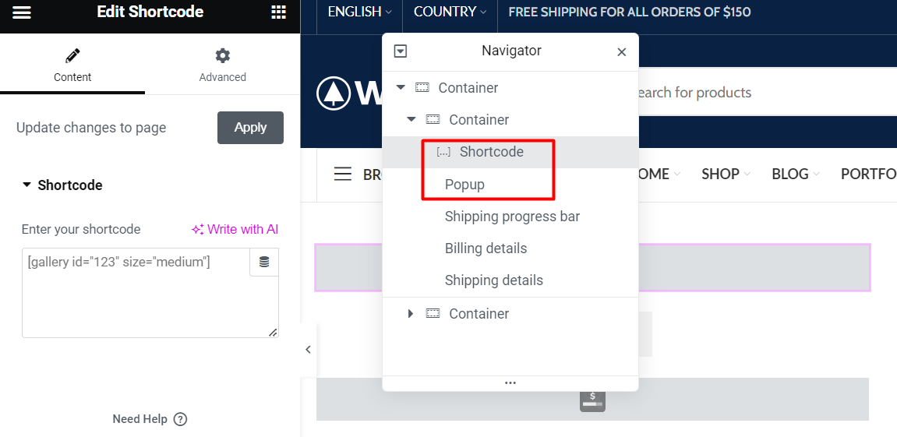897x437 pixels.
Task: Open the widgets grid panel icon
Action: pos(278,12)
